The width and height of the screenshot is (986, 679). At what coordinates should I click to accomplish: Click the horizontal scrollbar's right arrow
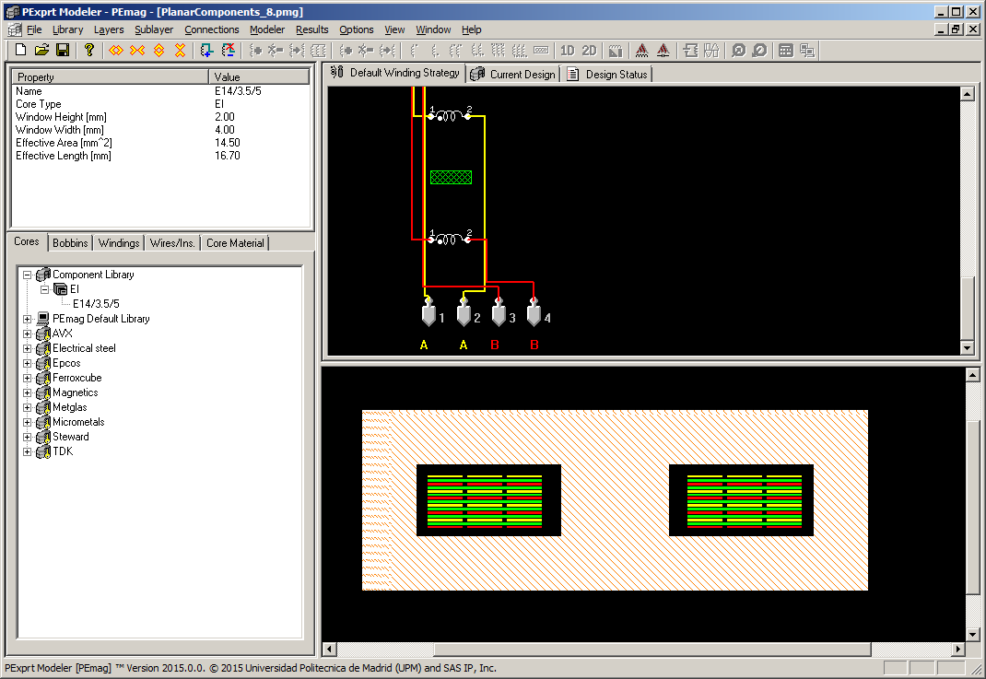tap(957, 649)
